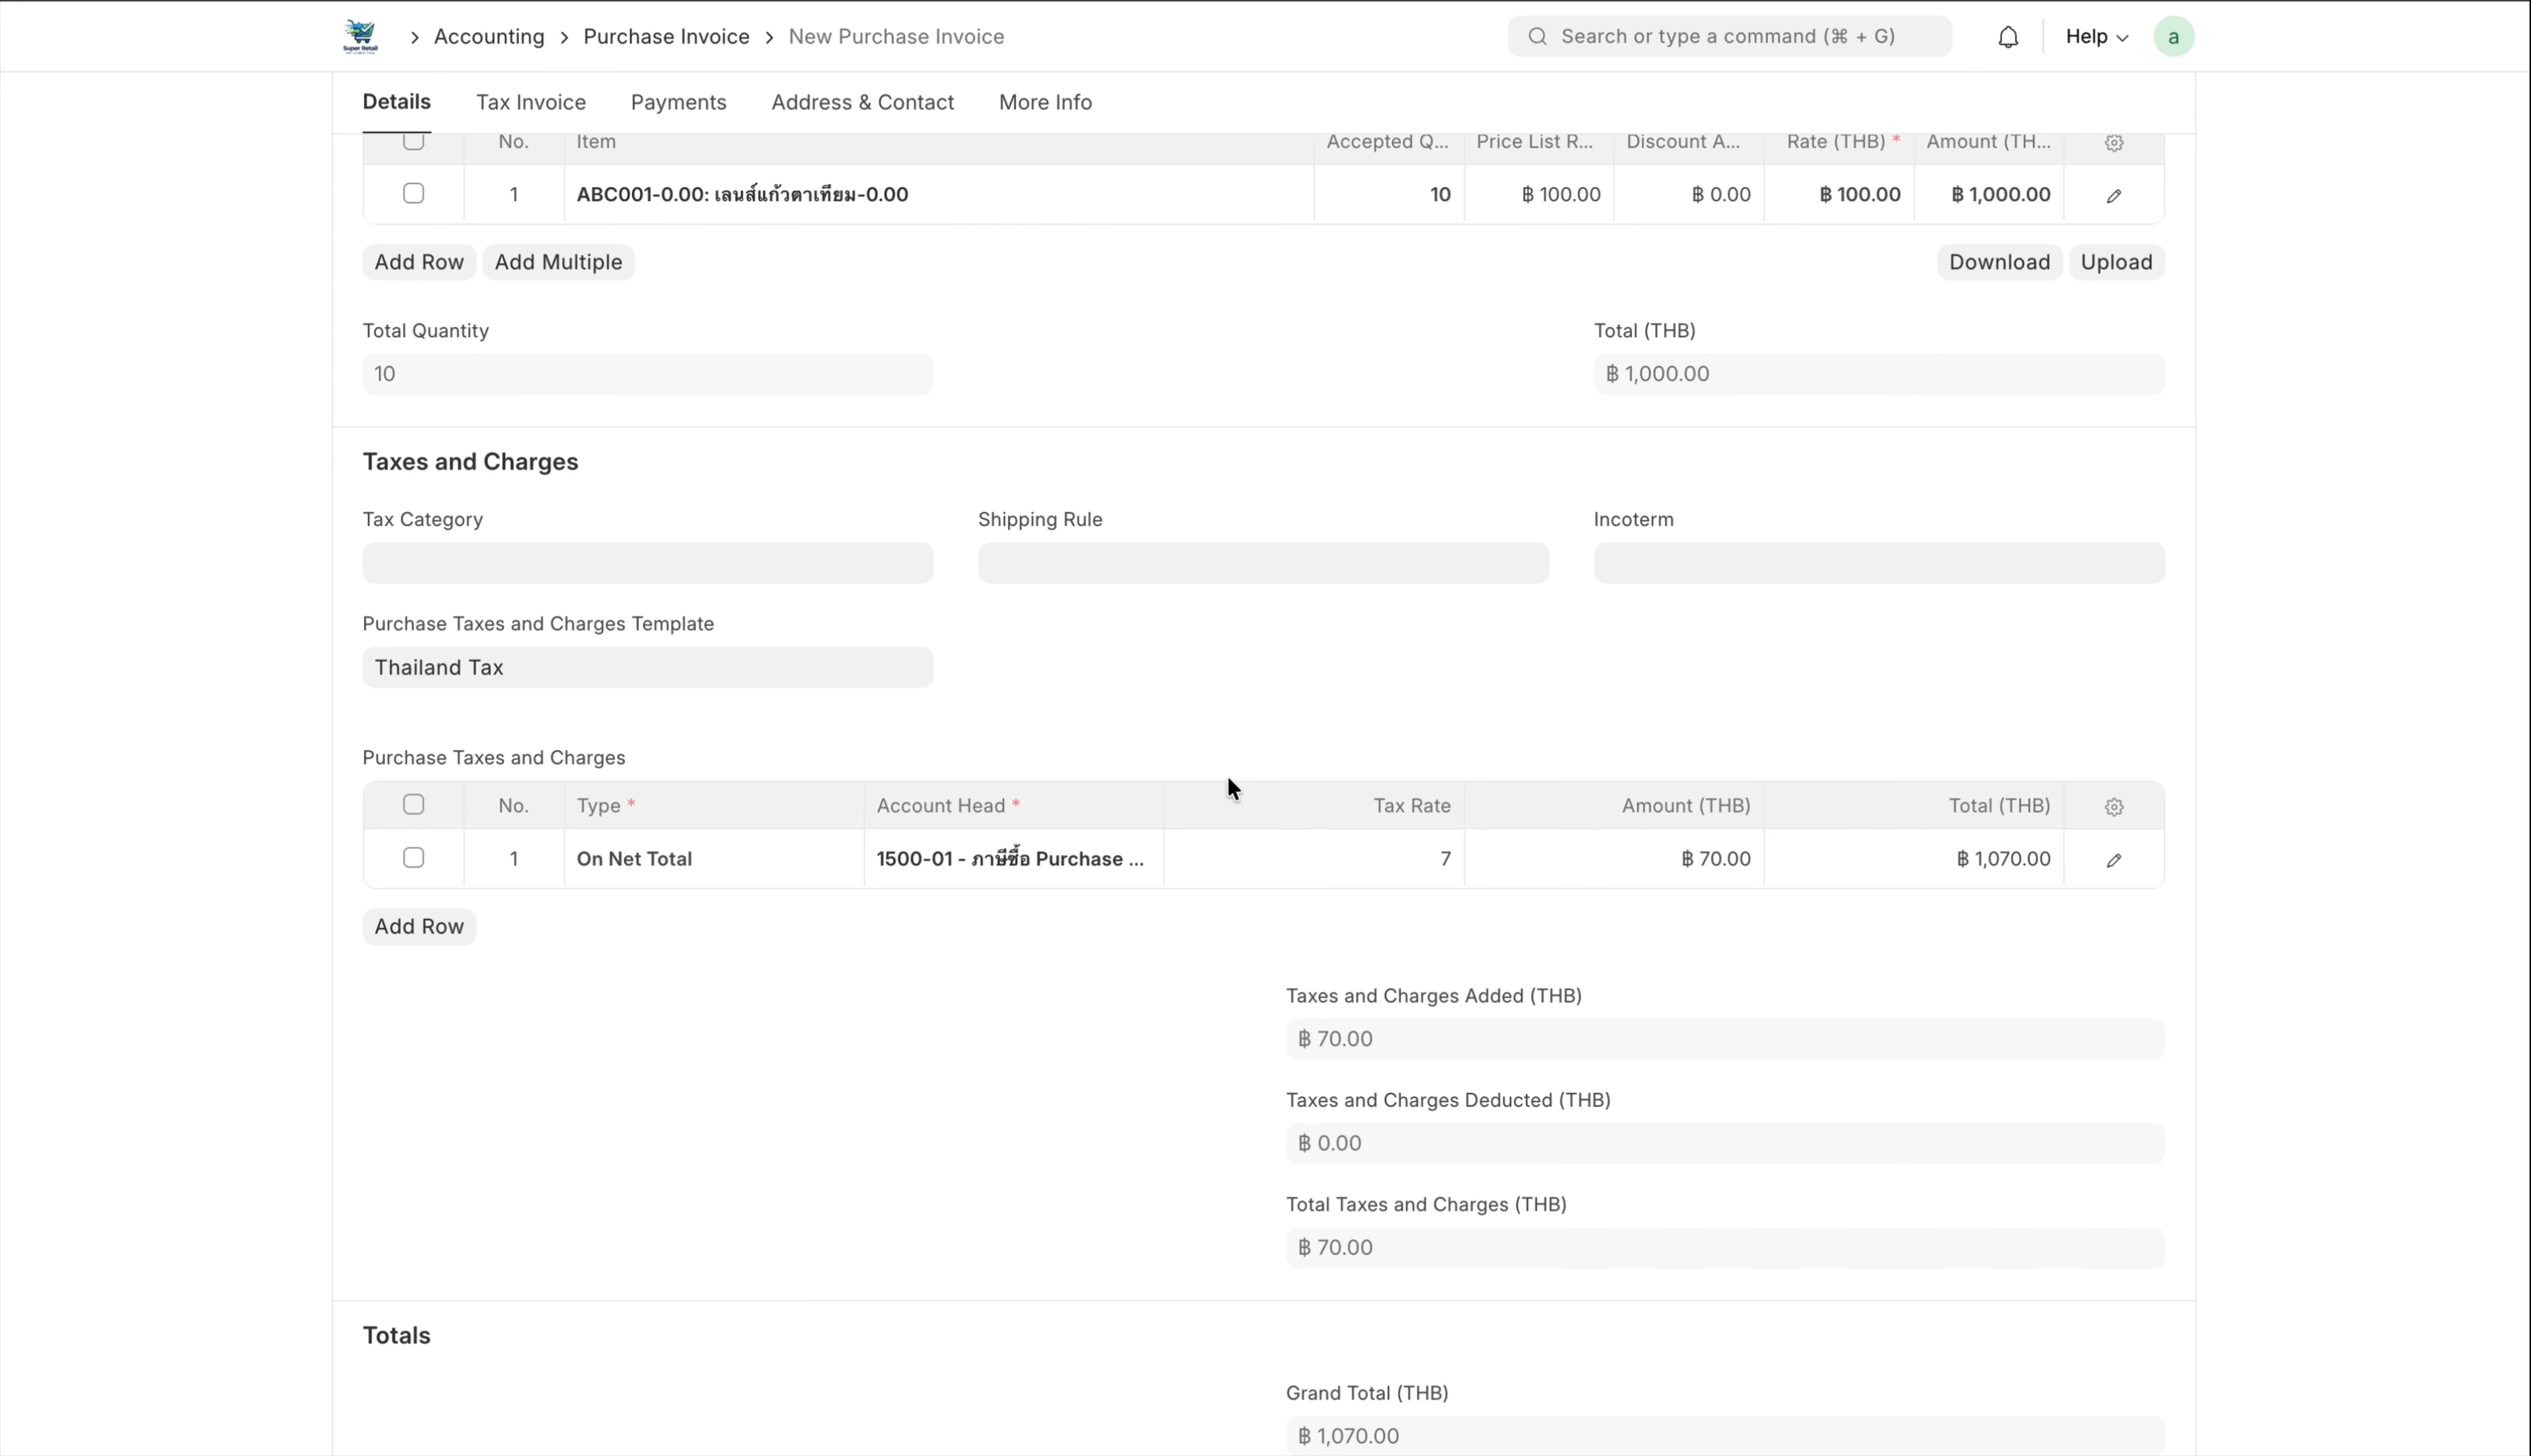This screenshot has width=2531, height=1456.
Task: Click tax Total ฿ 1,070.00 cell
Action: [x=1914, y=858]
